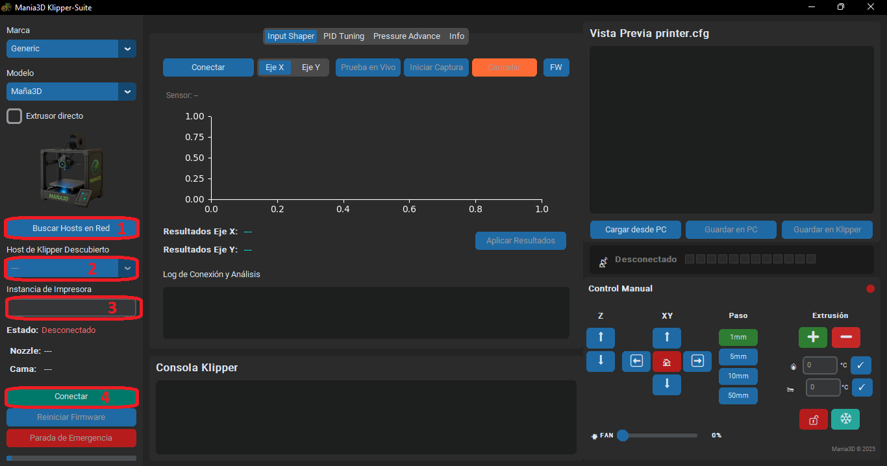Click Buscar Hosts en Red button
887x466 pixels.
tap(71, 228)
